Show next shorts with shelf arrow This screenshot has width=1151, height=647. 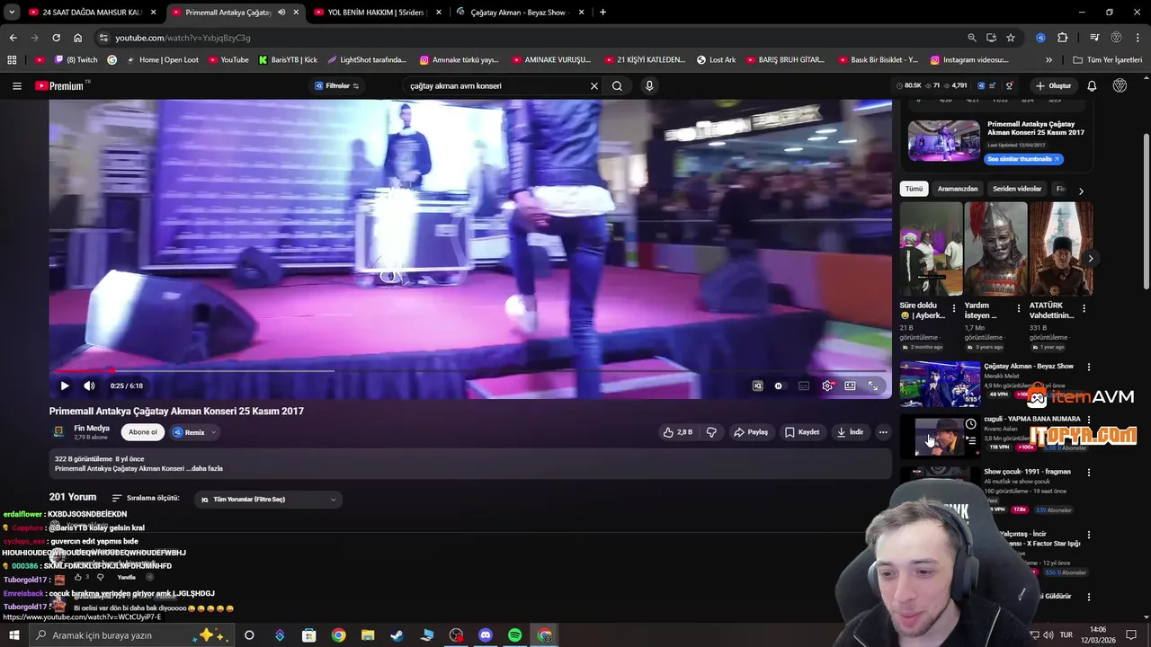click(x=1090, y=259)
